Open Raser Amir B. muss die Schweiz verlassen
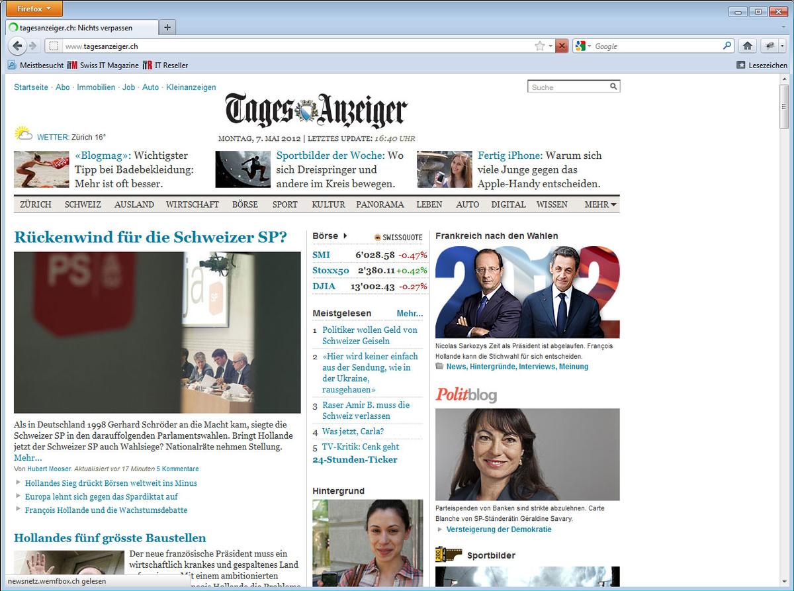Screen dimensions: 794x591 tap(366, 410)
